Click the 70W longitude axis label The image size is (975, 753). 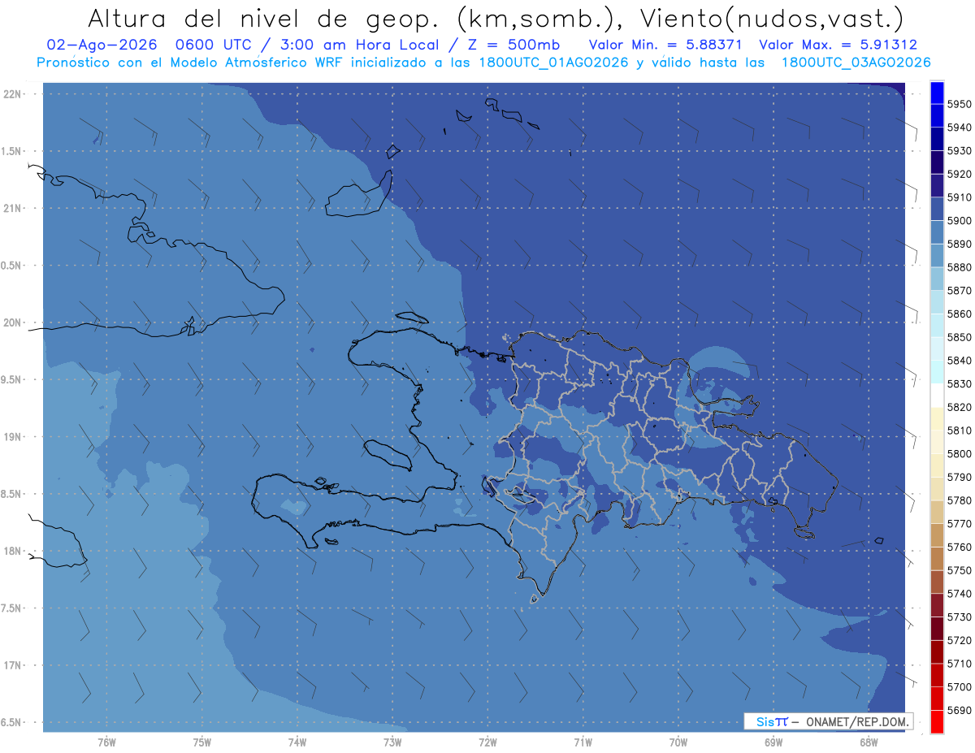point(678,742)
